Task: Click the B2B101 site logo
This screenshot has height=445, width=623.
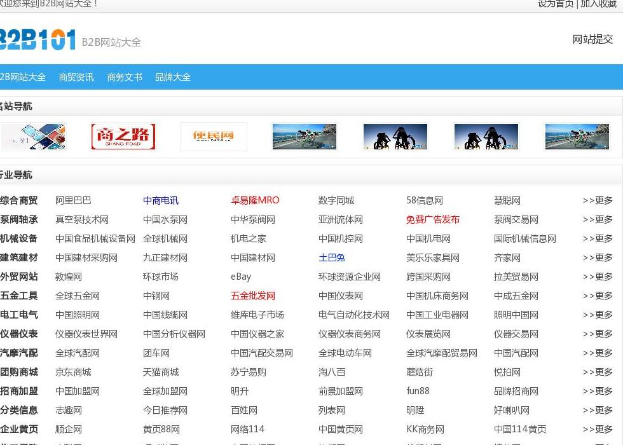Action: click(x=38, y=39)
